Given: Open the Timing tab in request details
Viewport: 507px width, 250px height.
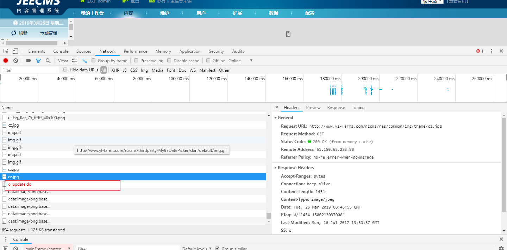Looking at the screenshot, I should (358, 108).
